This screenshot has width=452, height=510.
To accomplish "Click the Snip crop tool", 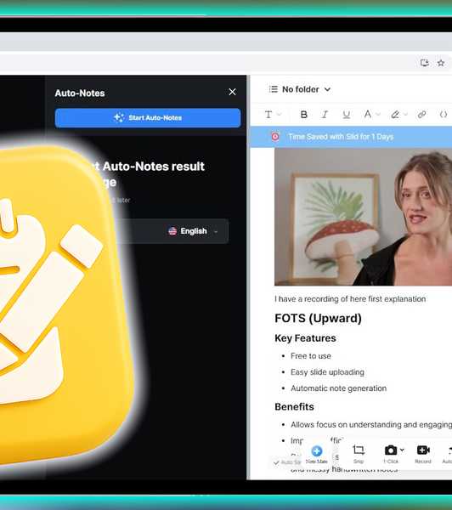I will coord(359,454).
